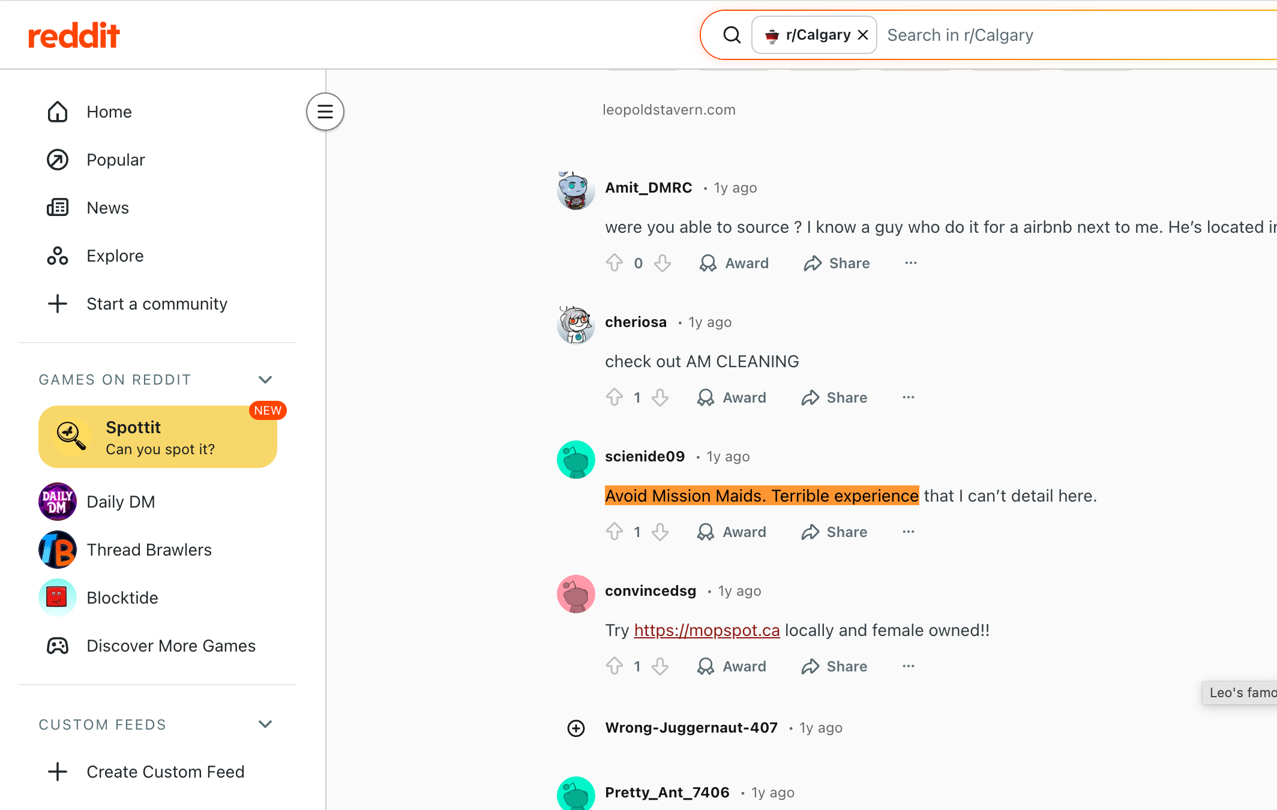Remove the r/Calgary search filter
The image size is (1277, 810).
[x=863, y=35]
